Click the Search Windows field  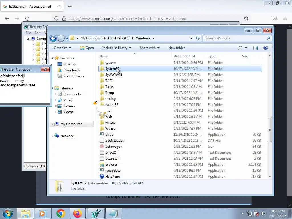(x=235, y=38)
